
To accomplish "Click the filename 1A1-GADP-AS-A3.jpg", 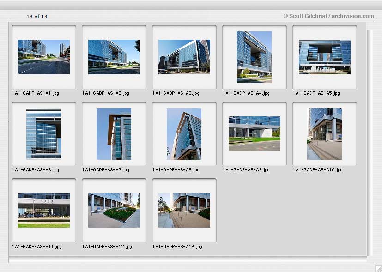I will click(176, 93).
